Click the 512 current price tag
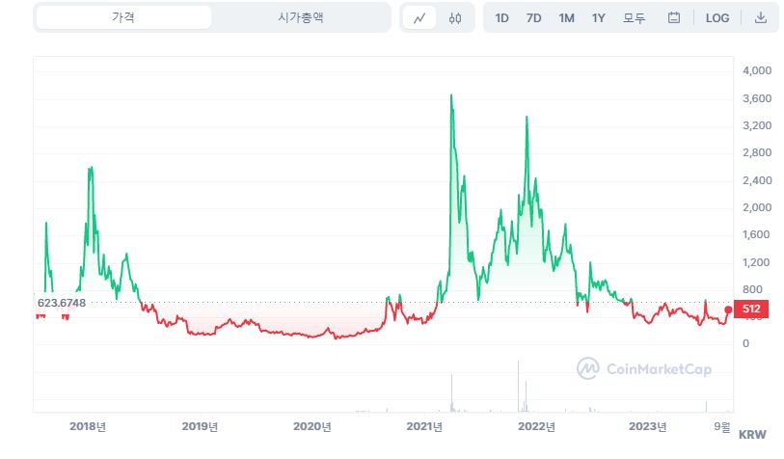The width and height of the screenshot is (784, 459). pos(751,309)
